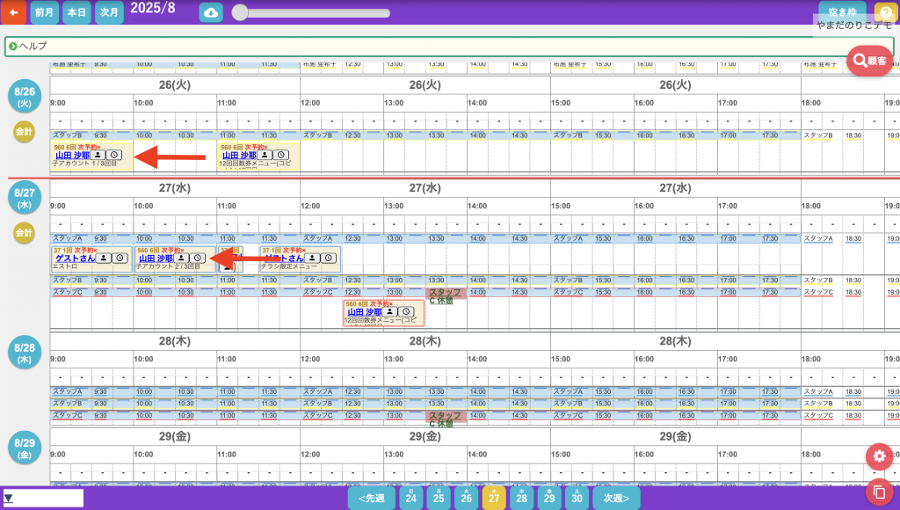The height and width of the screenshot is (510, 900).
Task: Select day 25 in bottom date tabs
Action: point(439,499)
